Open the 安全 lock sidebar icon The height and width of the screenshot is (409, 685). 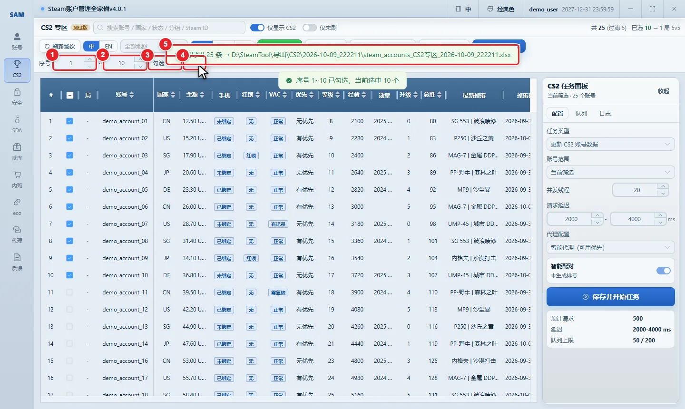tap(17, 97)
